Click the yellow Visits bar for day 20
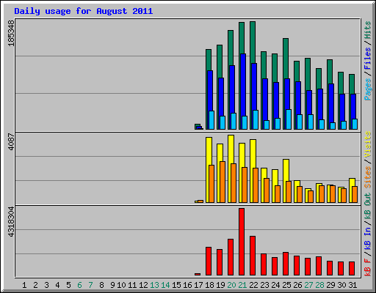The image size is (376, 293). pyautogui.click(x=230, y=149)
